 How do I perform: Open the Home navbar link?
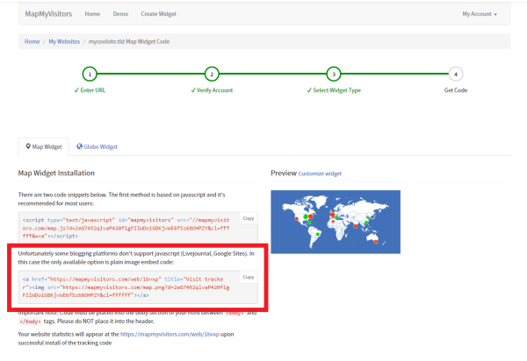[92, 14]
